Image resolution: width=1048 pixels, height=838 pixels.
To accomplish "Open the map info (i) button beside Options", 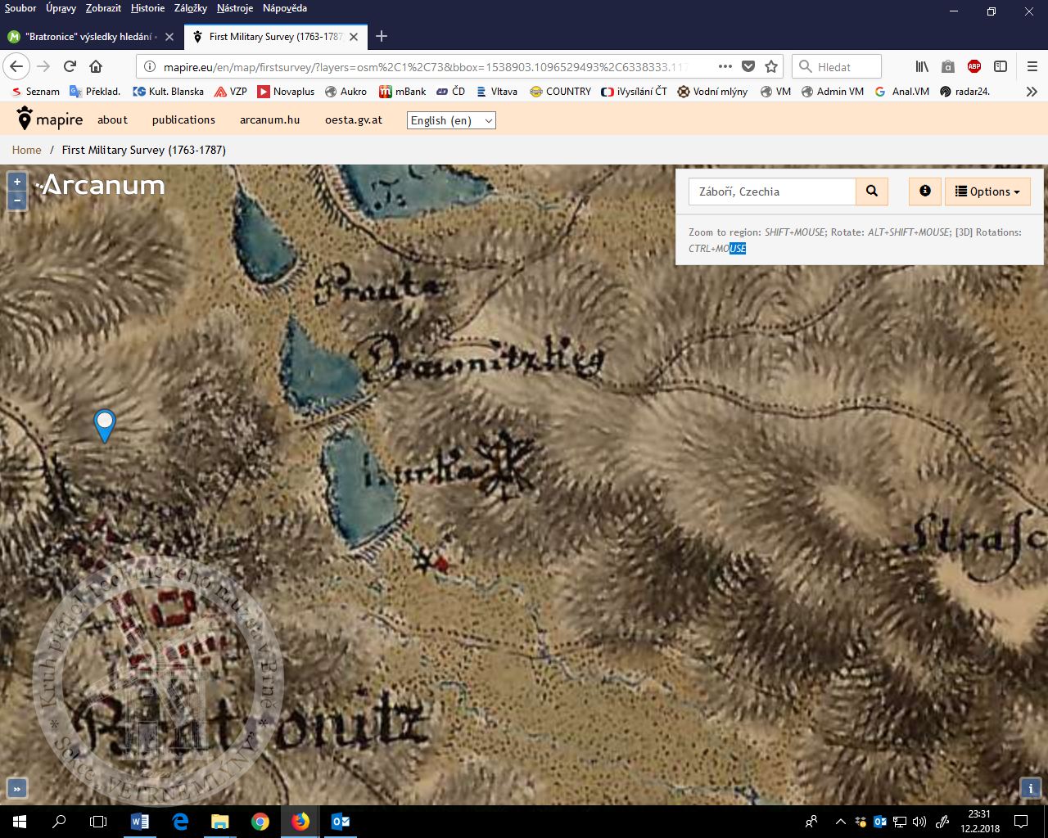I will (925, 191).
